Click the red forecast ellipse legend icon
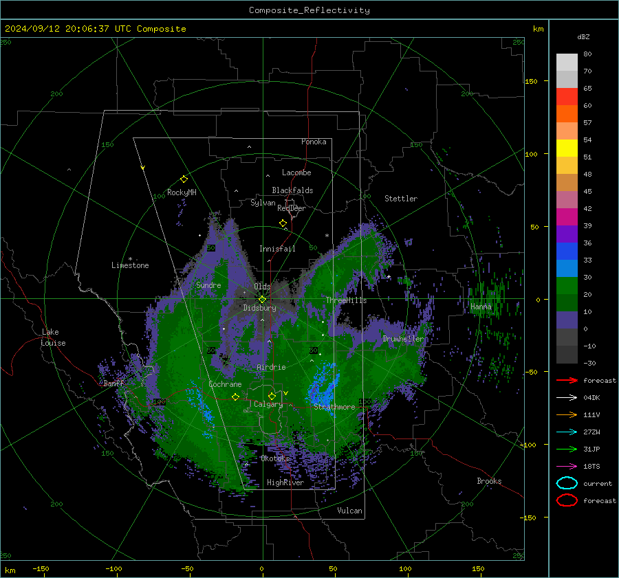Viewport: 619px width, 578px height. (x=567, y=500)
